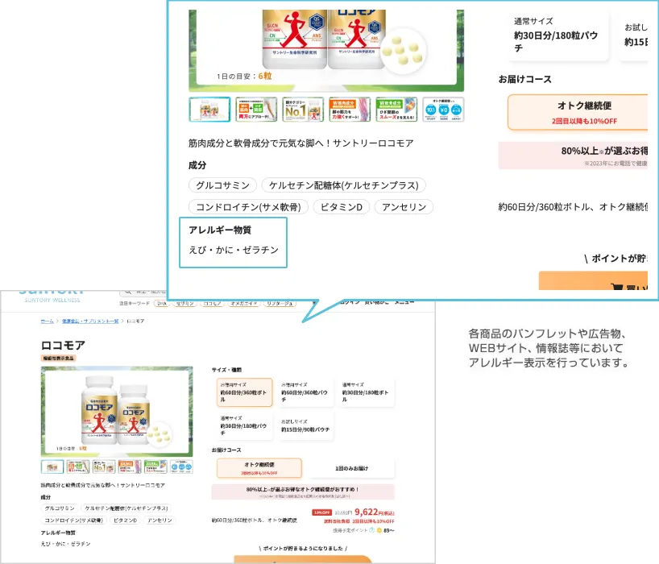Select second thumbnail on small page gallery
This screenshot has width=659, height=564.
[x=78, y=467]
